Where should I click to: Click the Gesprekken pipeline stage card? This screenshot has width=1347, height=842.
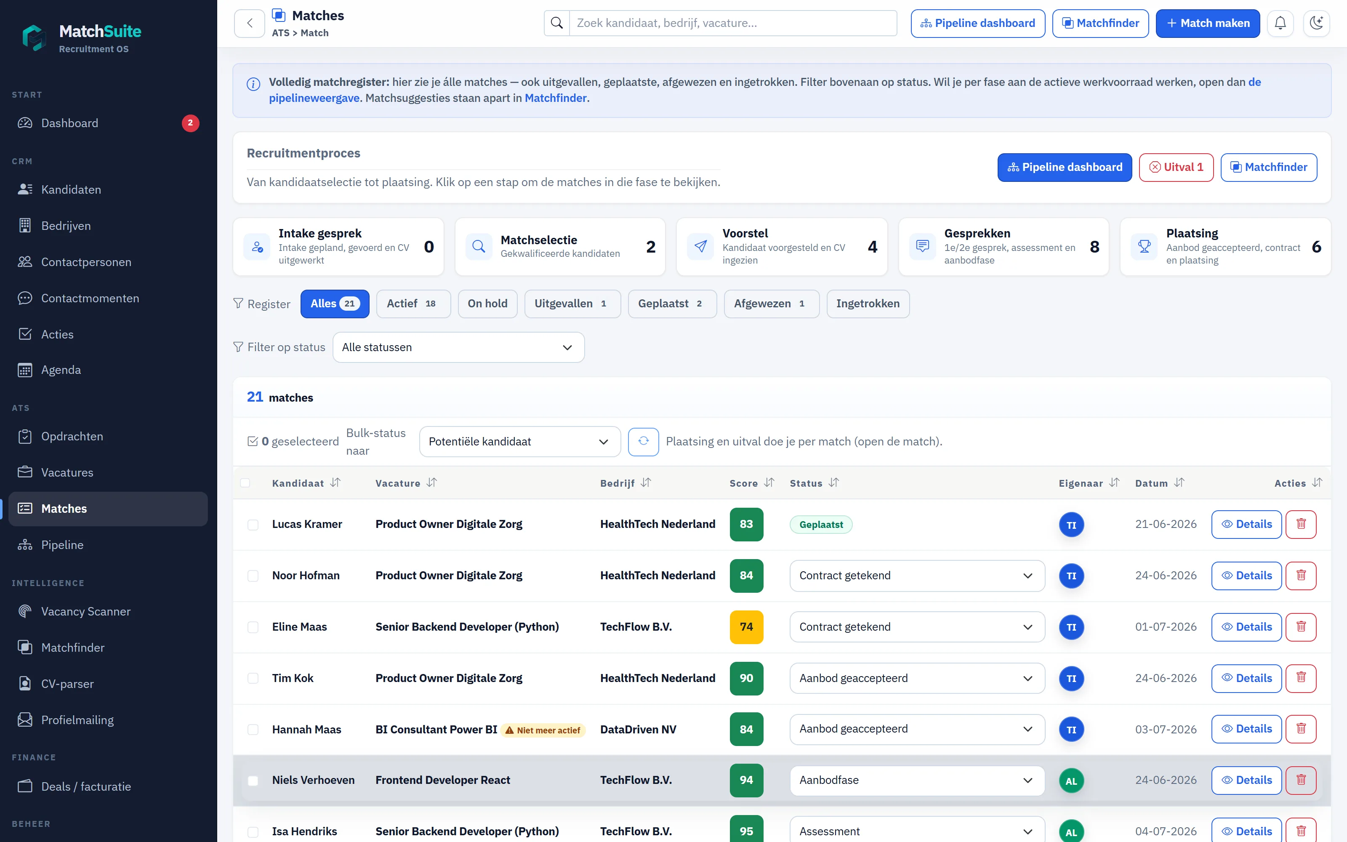pos(1003,247)
